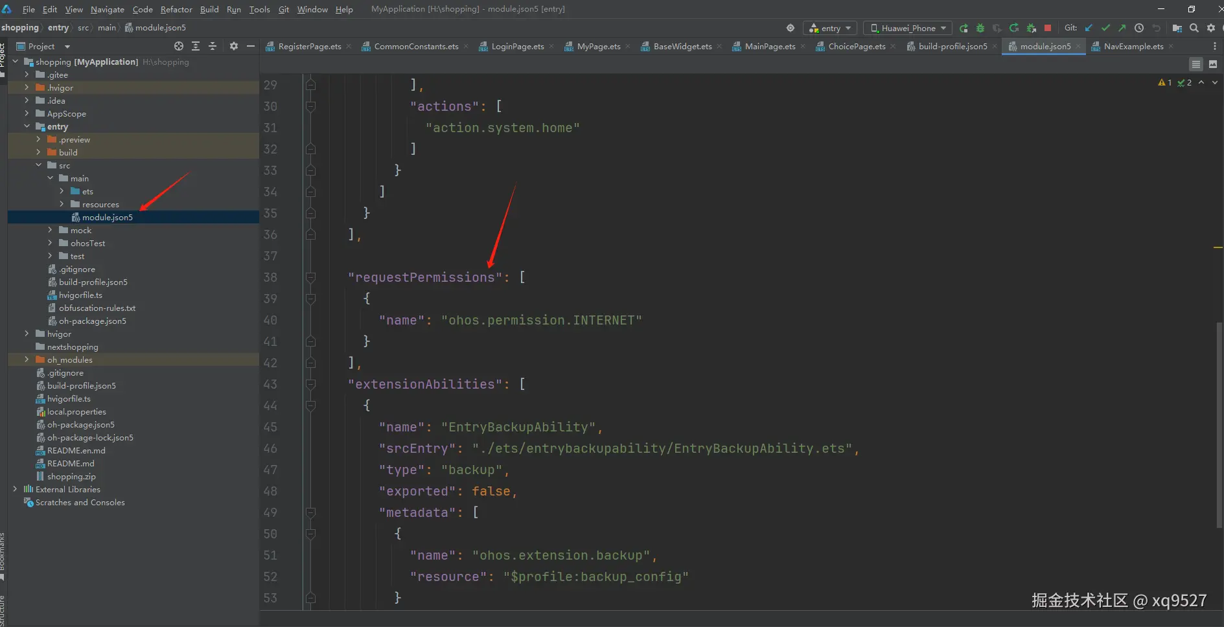Click the 'shopping' breadcrumb in navigation bar
This screenshot has height=627, width=1224.
point(20,28)
